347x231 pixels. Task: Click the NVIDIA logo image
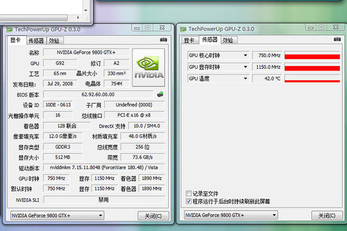pyautogui.click(x=148, y=68)
